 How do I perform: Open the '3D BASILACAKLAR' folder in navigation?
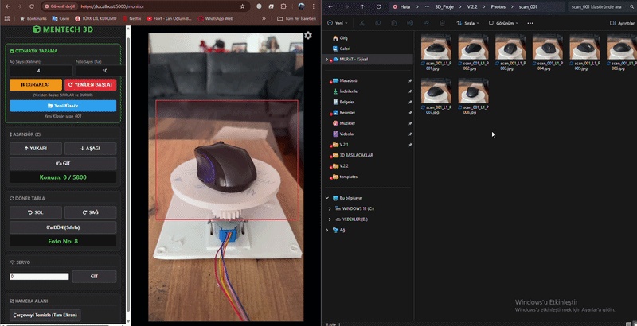(x=356, y=155)
